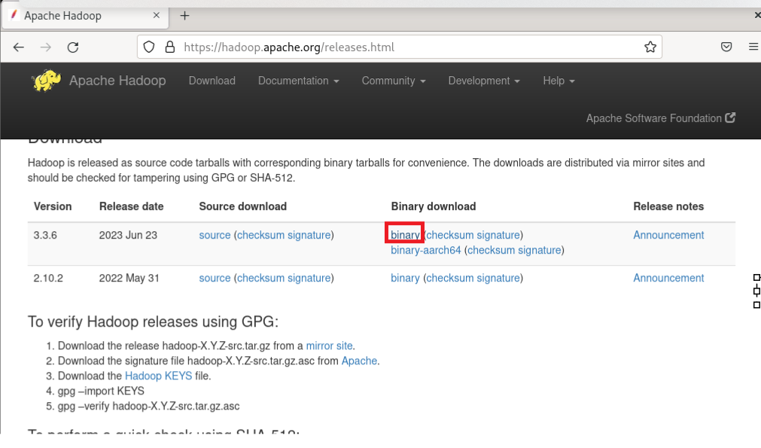Download source for version 3.3.6

coord(215,235)
